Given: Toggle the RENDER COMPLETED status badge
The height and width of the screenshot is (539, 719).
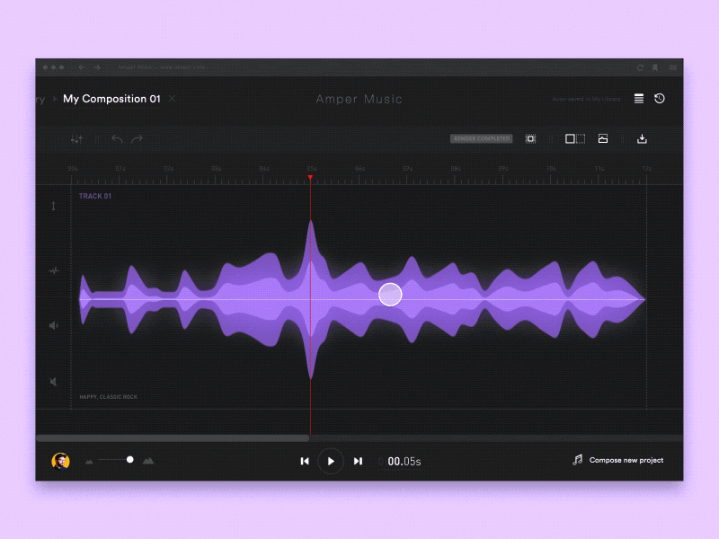Looking at the screenshot, I should (x=481, y=138).
